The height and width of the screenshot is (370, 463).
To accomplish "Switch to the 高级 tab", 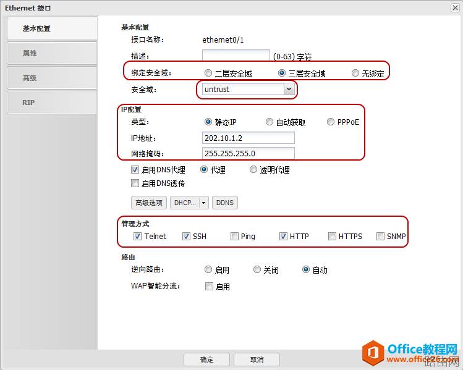I will click(x=52, y=78).
